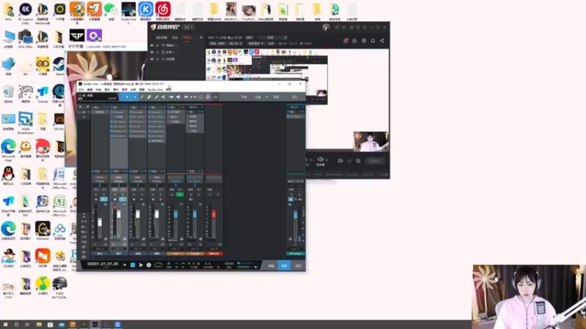Click the main output channel's blue fader
The width and height of the screenshot is (586, 329).
coord(295,215)
